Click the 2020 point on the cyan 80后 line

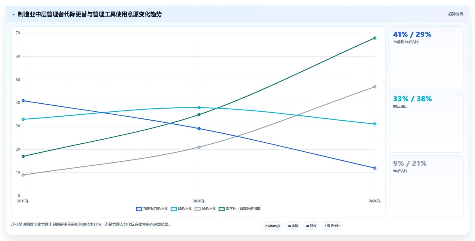(199, 108)
